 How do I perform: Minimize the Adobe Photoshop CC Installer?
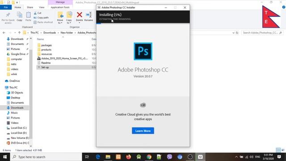(166, 8)
